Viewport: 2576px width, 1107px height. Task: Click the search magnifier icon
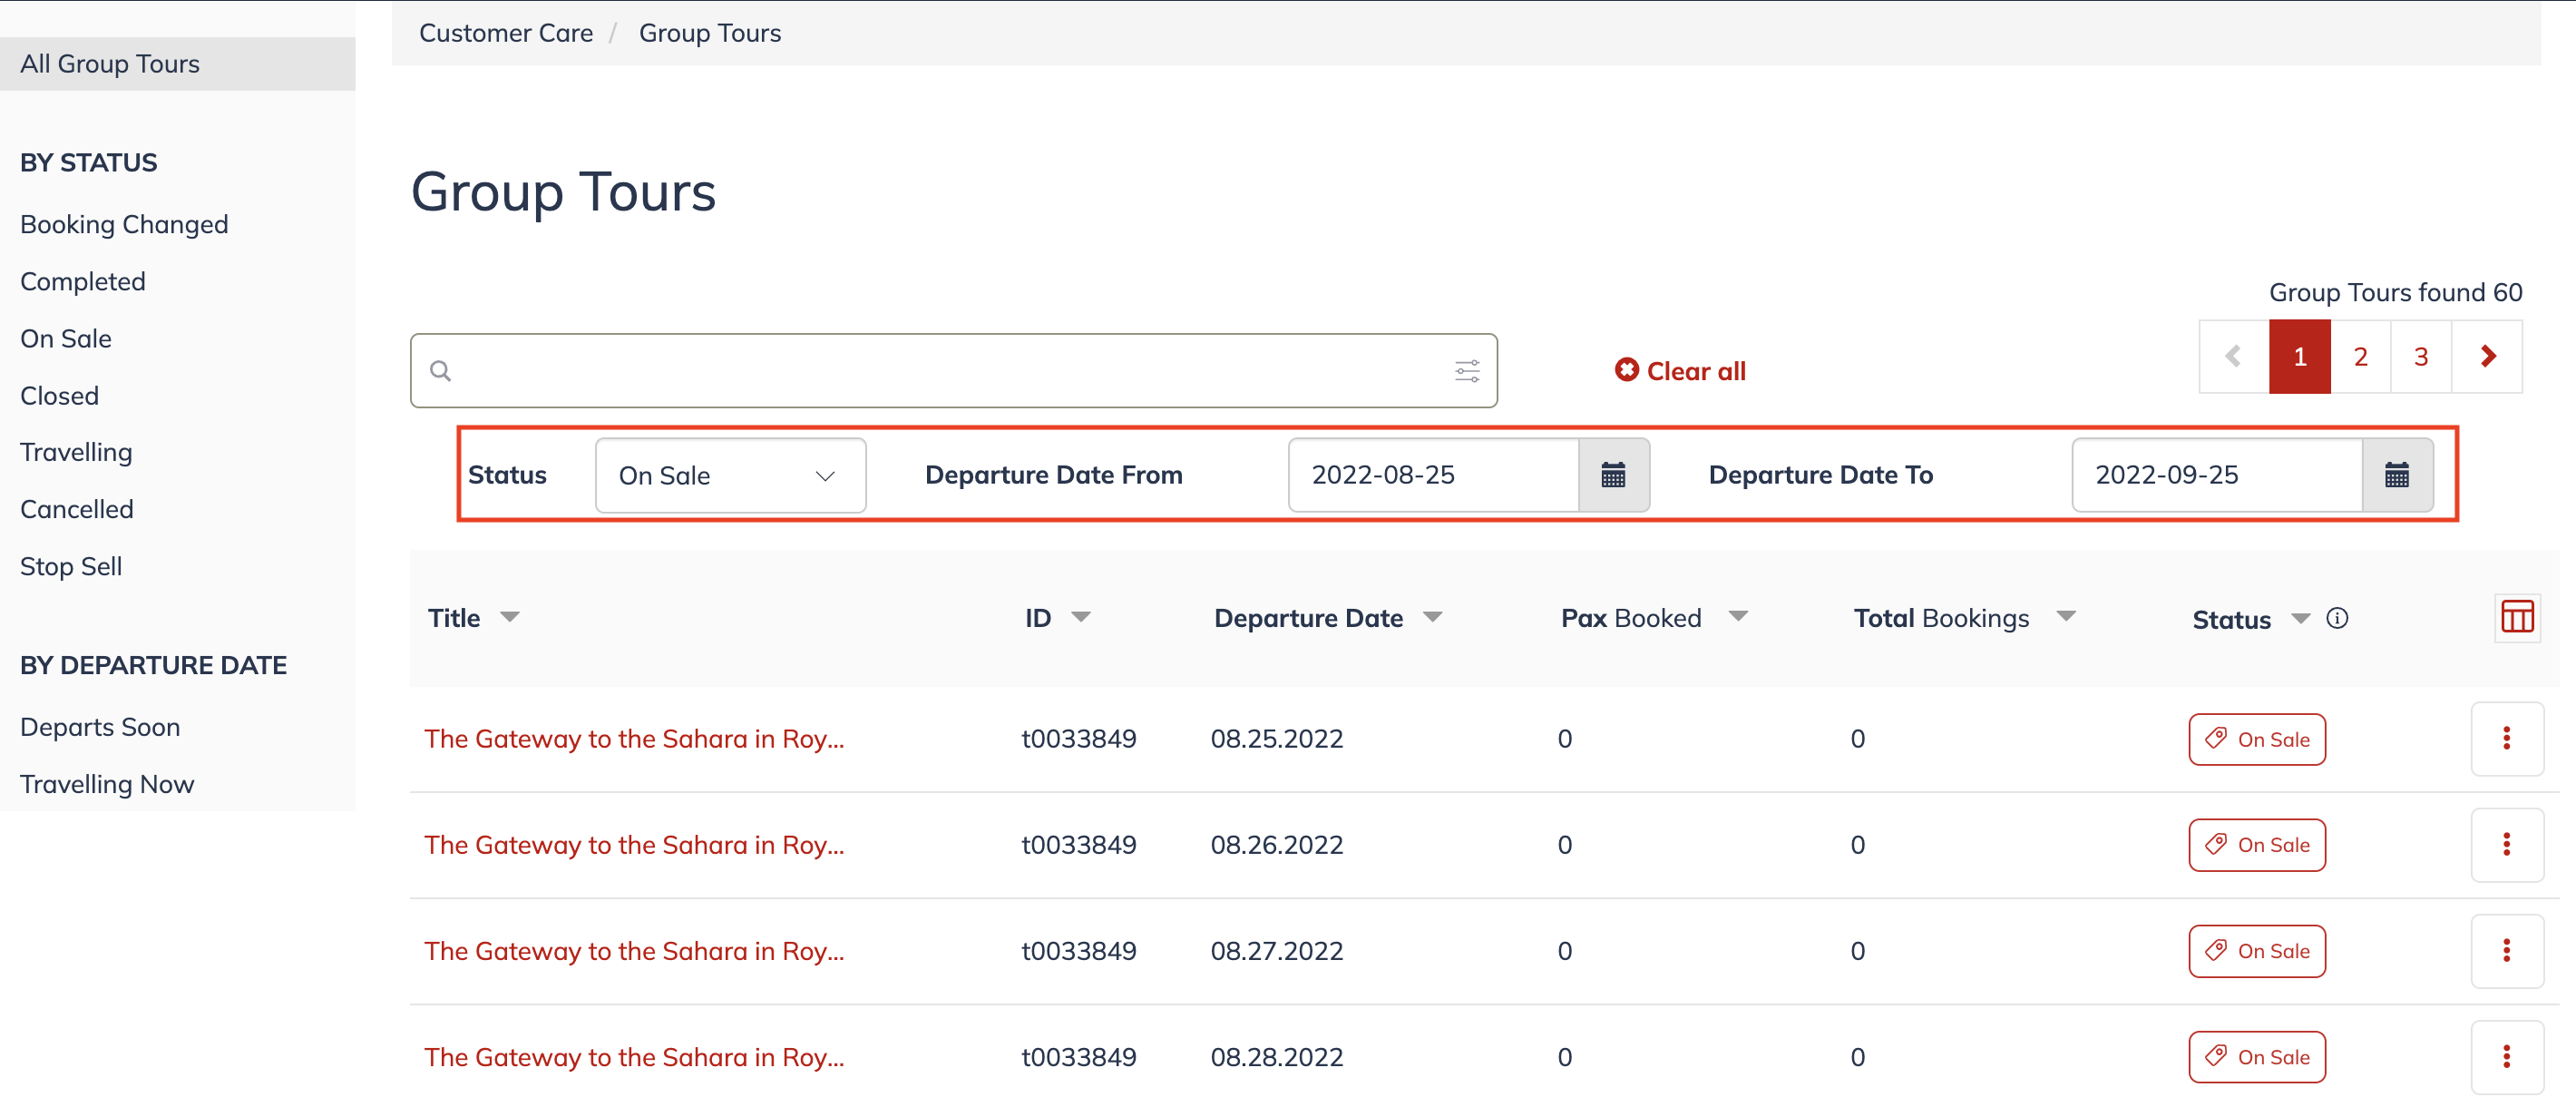440,371
